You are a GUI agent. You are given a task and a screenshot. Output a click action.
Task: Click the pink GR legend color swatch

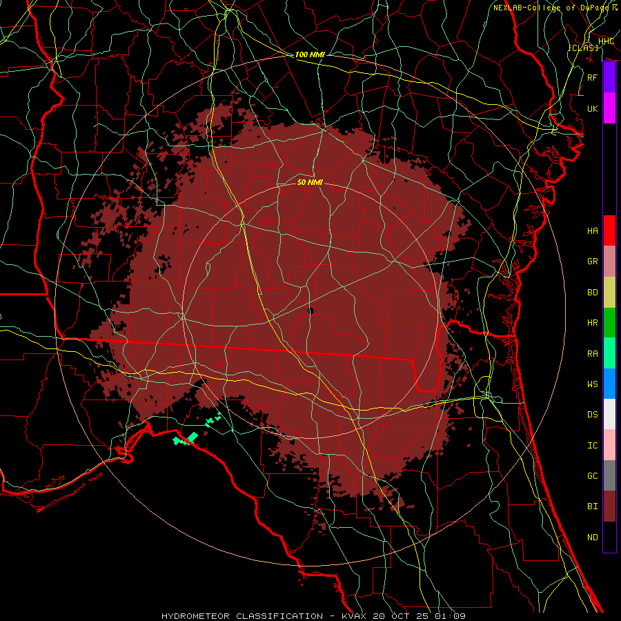609,261
